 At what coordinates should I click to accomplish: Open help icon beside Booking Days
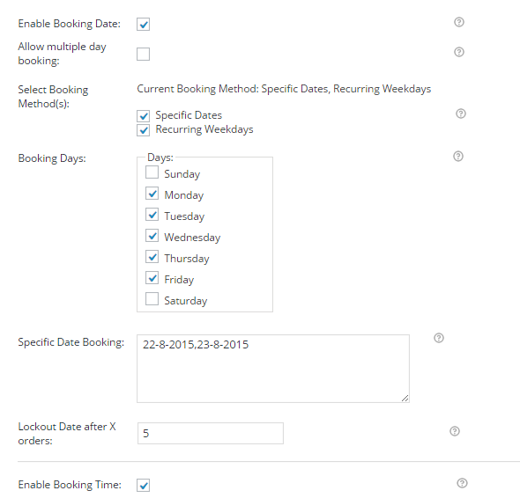tap(458, 157)
